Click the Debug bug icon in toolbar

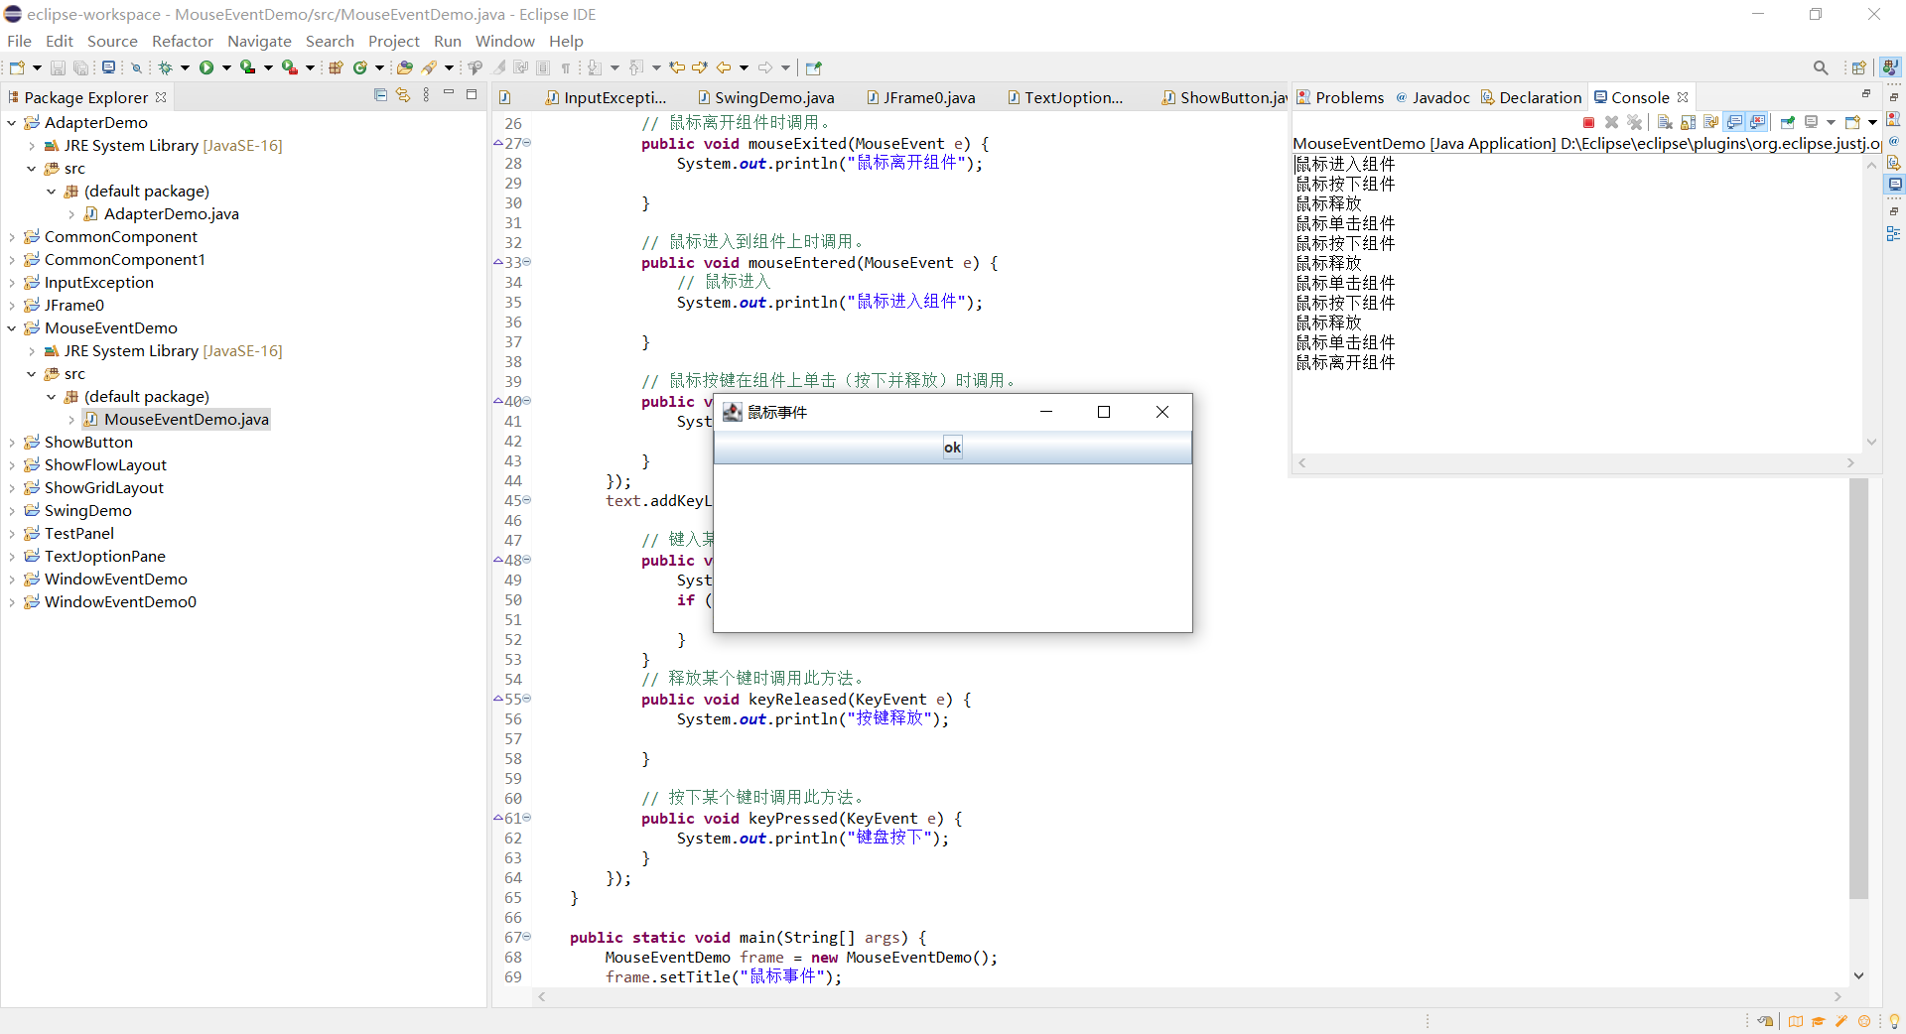click(165, 67)
